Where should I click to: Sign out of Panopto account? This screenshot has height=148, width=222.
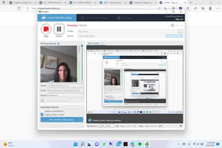pos(179,19)
